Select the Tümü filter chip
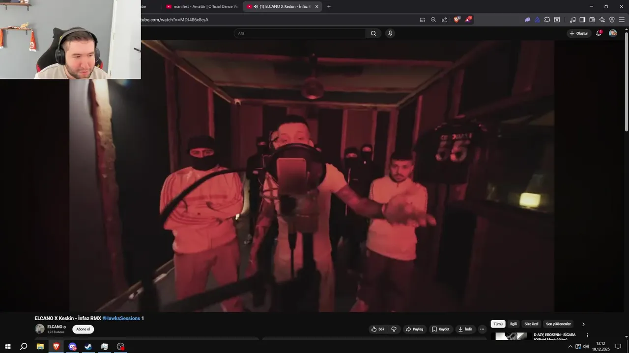The height and width of the screenshot is (353, 629). 498,324
